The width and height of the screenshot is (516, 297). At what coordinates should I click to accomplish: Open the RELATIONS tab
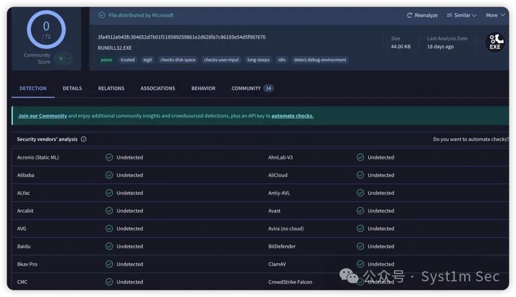[x=111, y=88]
